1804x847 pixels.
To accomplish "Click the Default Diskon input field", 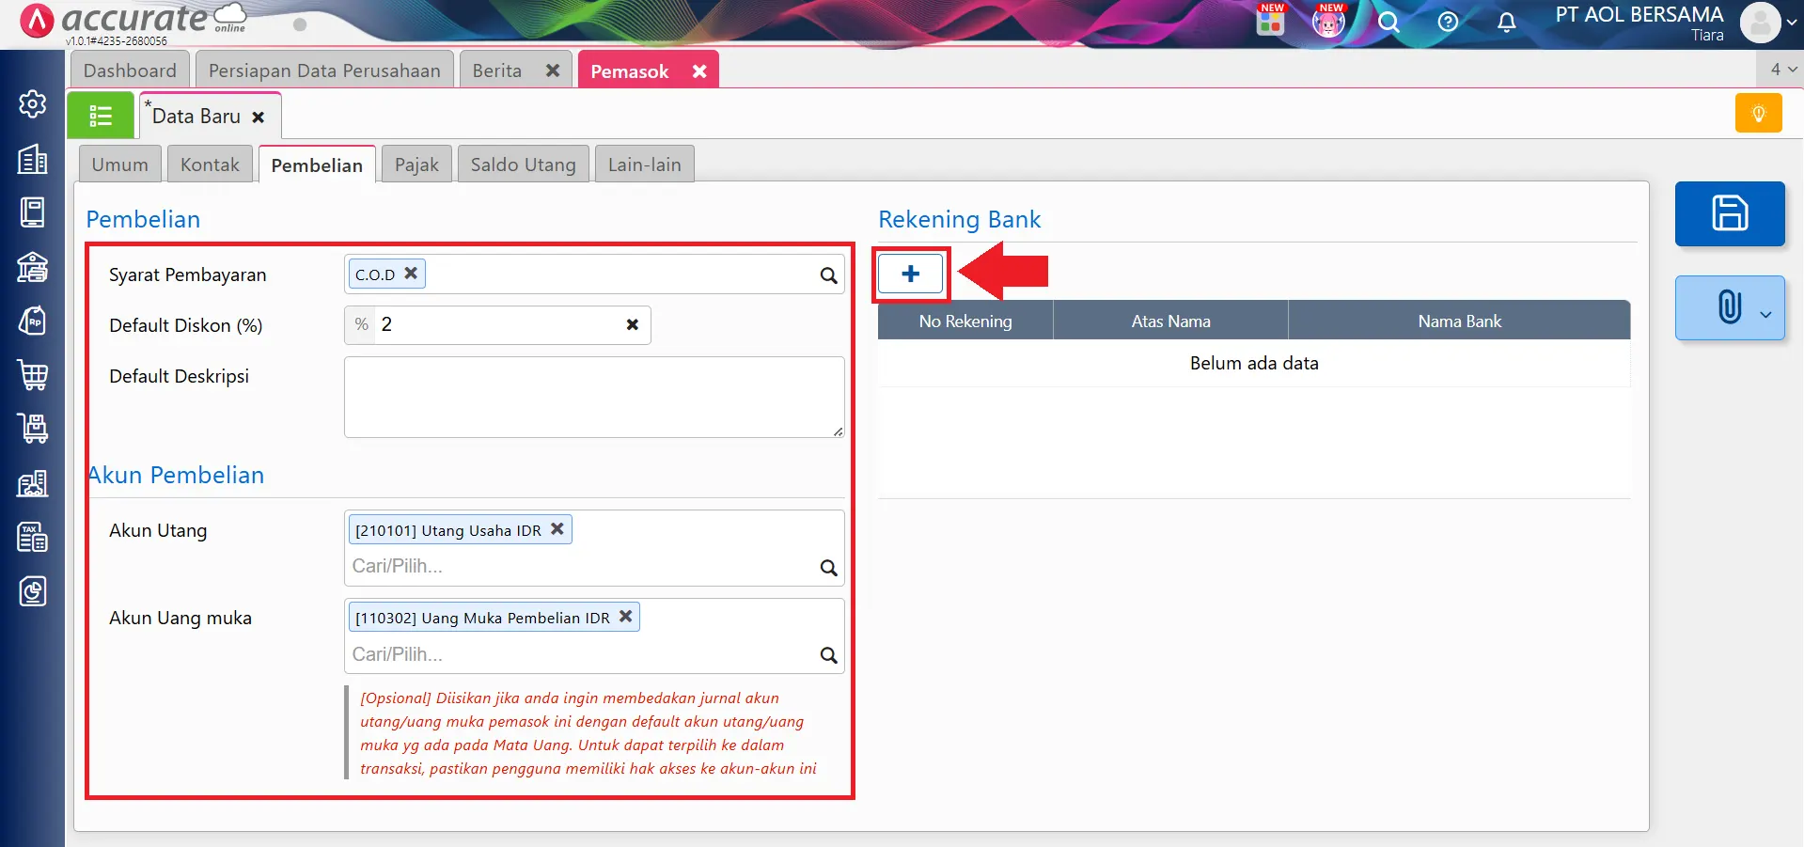I will pyautogui.click(x=497, y=325).
